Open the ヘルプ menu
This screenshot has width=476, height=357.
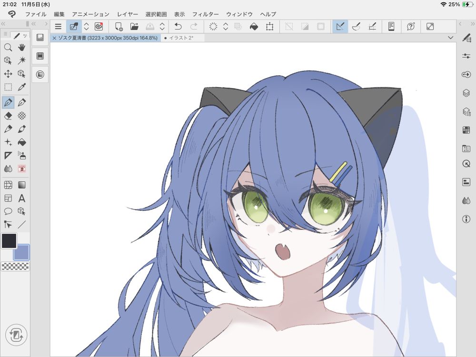(268, 14)
